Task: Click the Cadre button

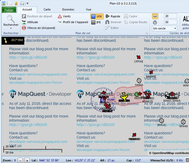Action: 130,16
